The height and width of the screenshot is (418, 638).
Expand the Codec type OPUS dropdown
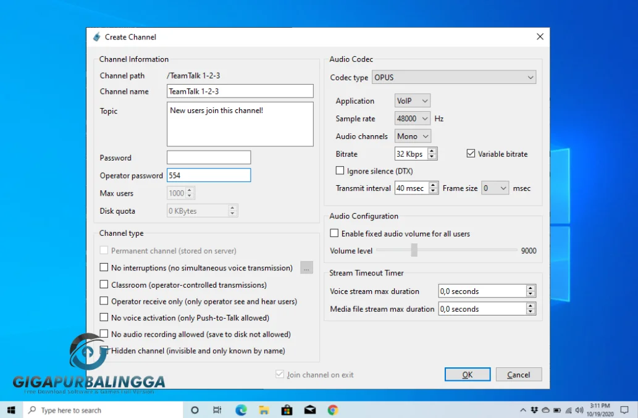pyautogui.click(x=455, y=78)
